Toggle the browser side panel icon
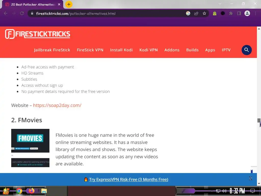The height and width of the screenshot is (196, 261). click(x=239, y=13)
